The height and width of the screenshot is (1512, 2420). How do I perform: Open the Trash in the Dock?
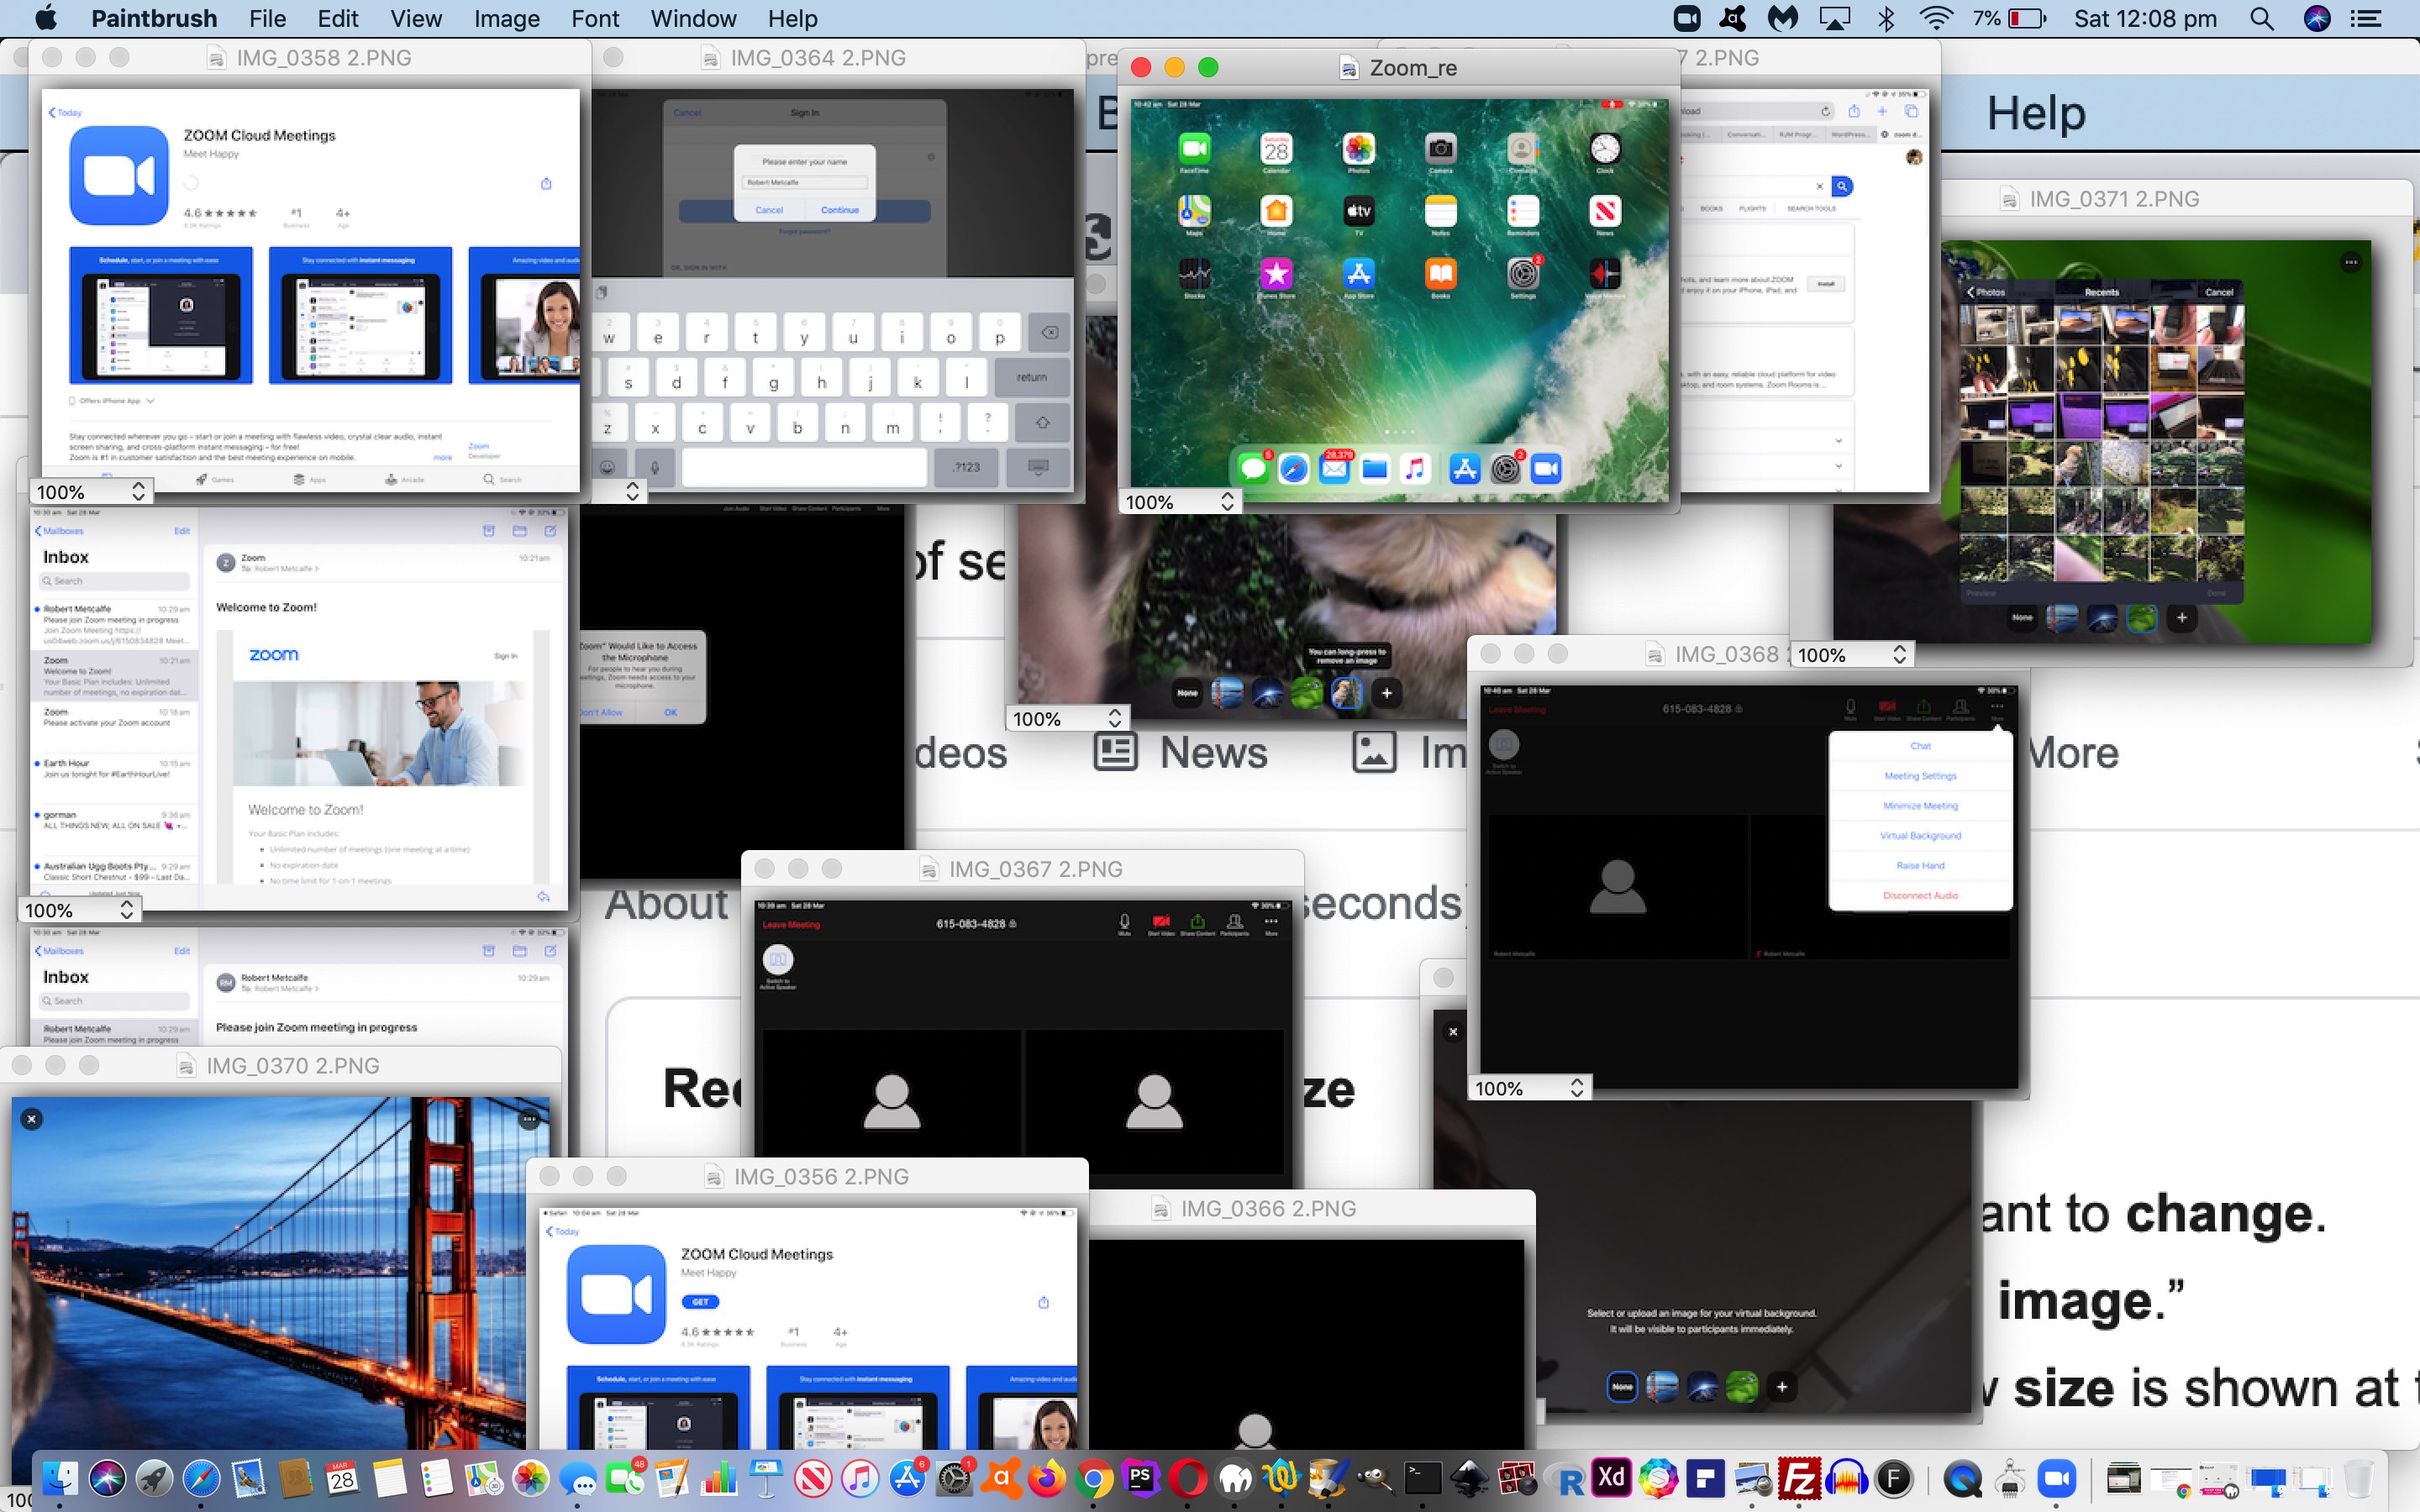2358,1478
